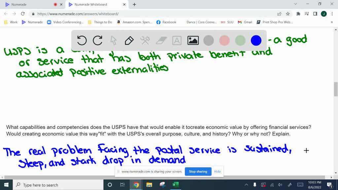Open Excel from the taskbar
338x190 pixels.
175,185
